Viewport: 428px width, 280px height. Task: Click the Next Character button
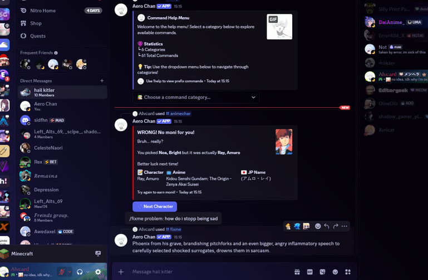pos(155,206)
